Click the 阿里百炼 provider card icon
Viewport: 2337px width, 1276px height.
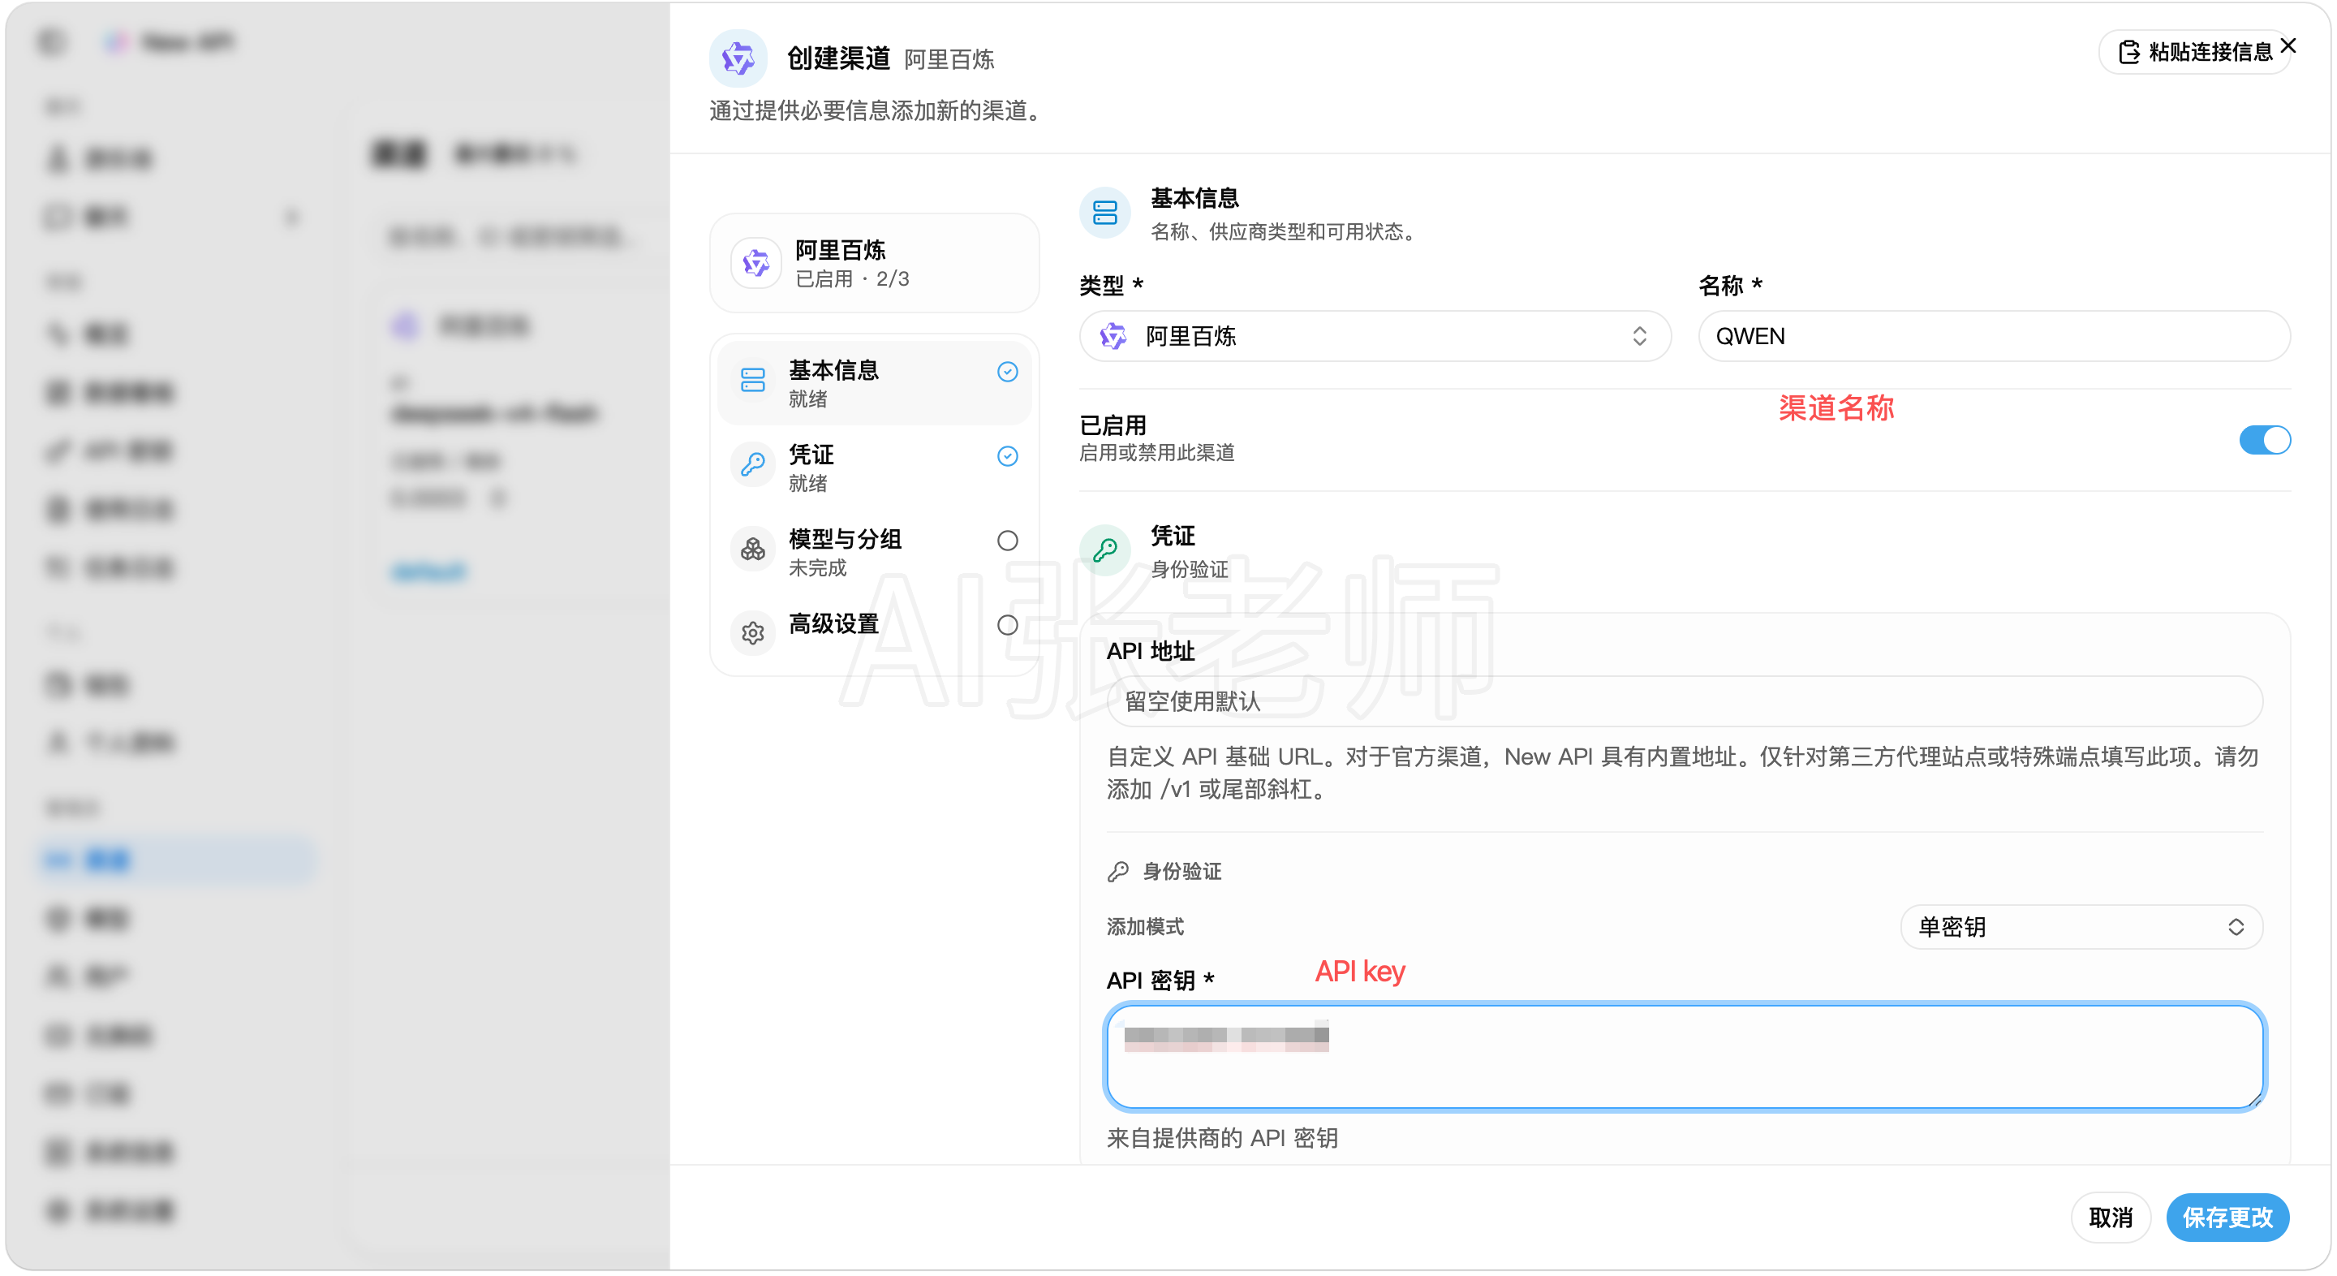click(755, 263)
